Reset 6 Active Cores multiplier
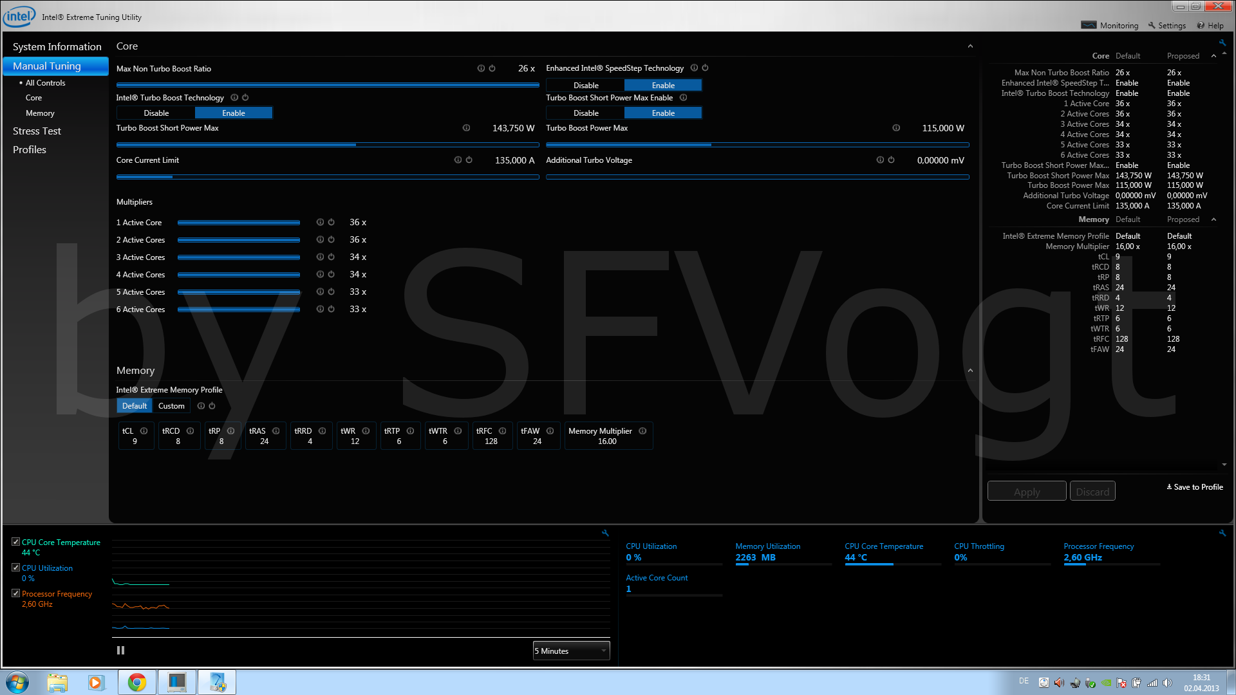 coord(331,309)
